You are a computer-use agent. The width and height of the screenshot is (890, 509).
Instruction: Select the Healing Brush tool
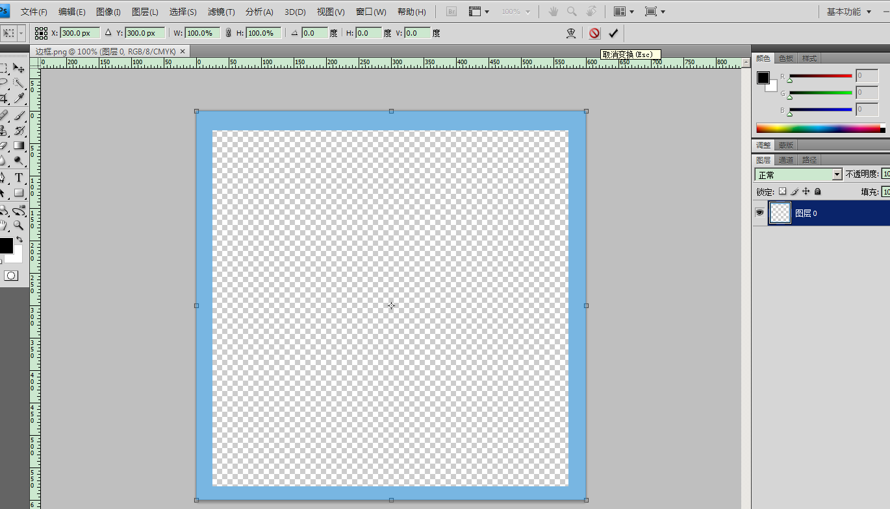tap(3, 115)
